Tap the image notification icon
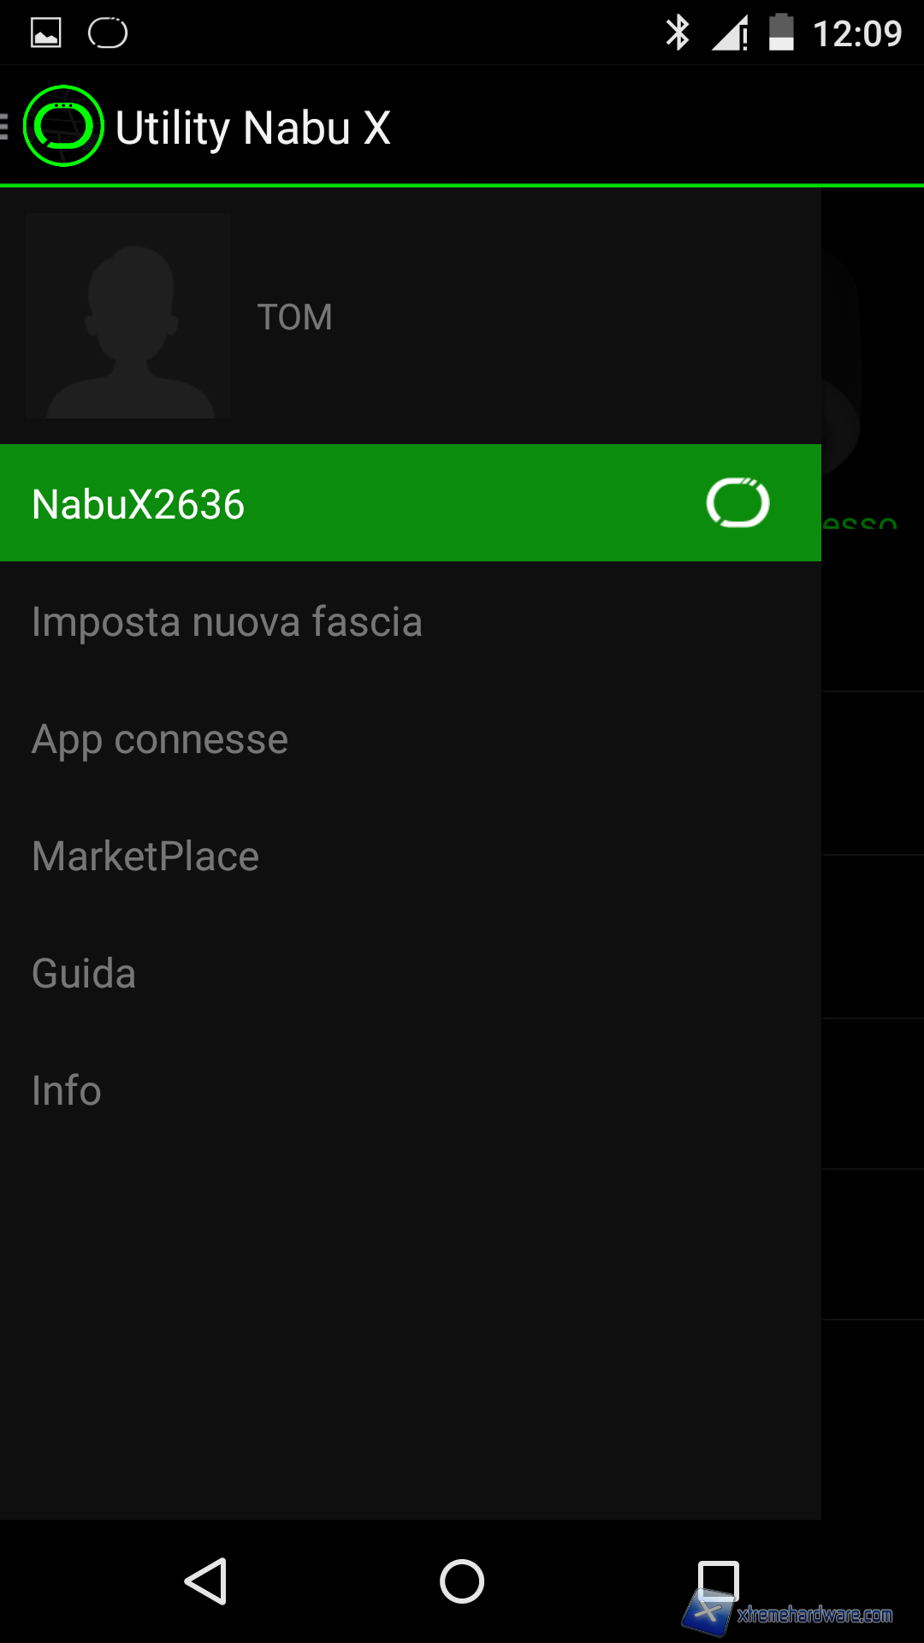This screenshot has height=1643, width=924. tap(46, 33)
